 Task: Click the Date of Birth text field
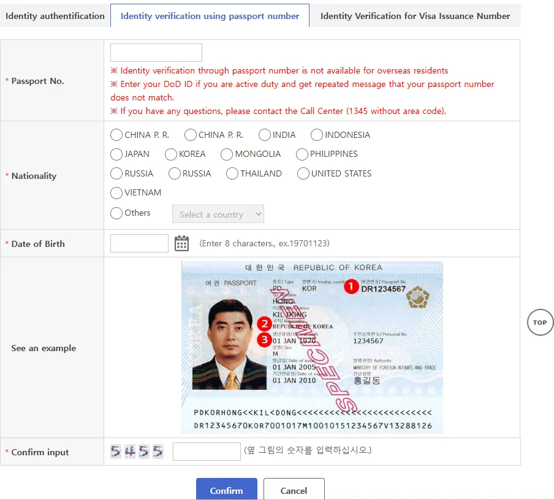[x=139, y=243]
